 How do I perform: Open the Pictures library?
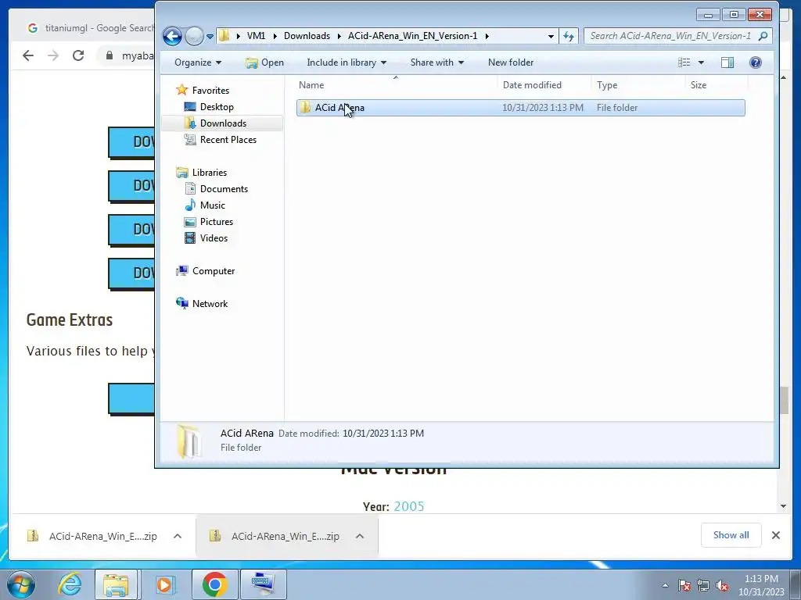tap(217, 221)
